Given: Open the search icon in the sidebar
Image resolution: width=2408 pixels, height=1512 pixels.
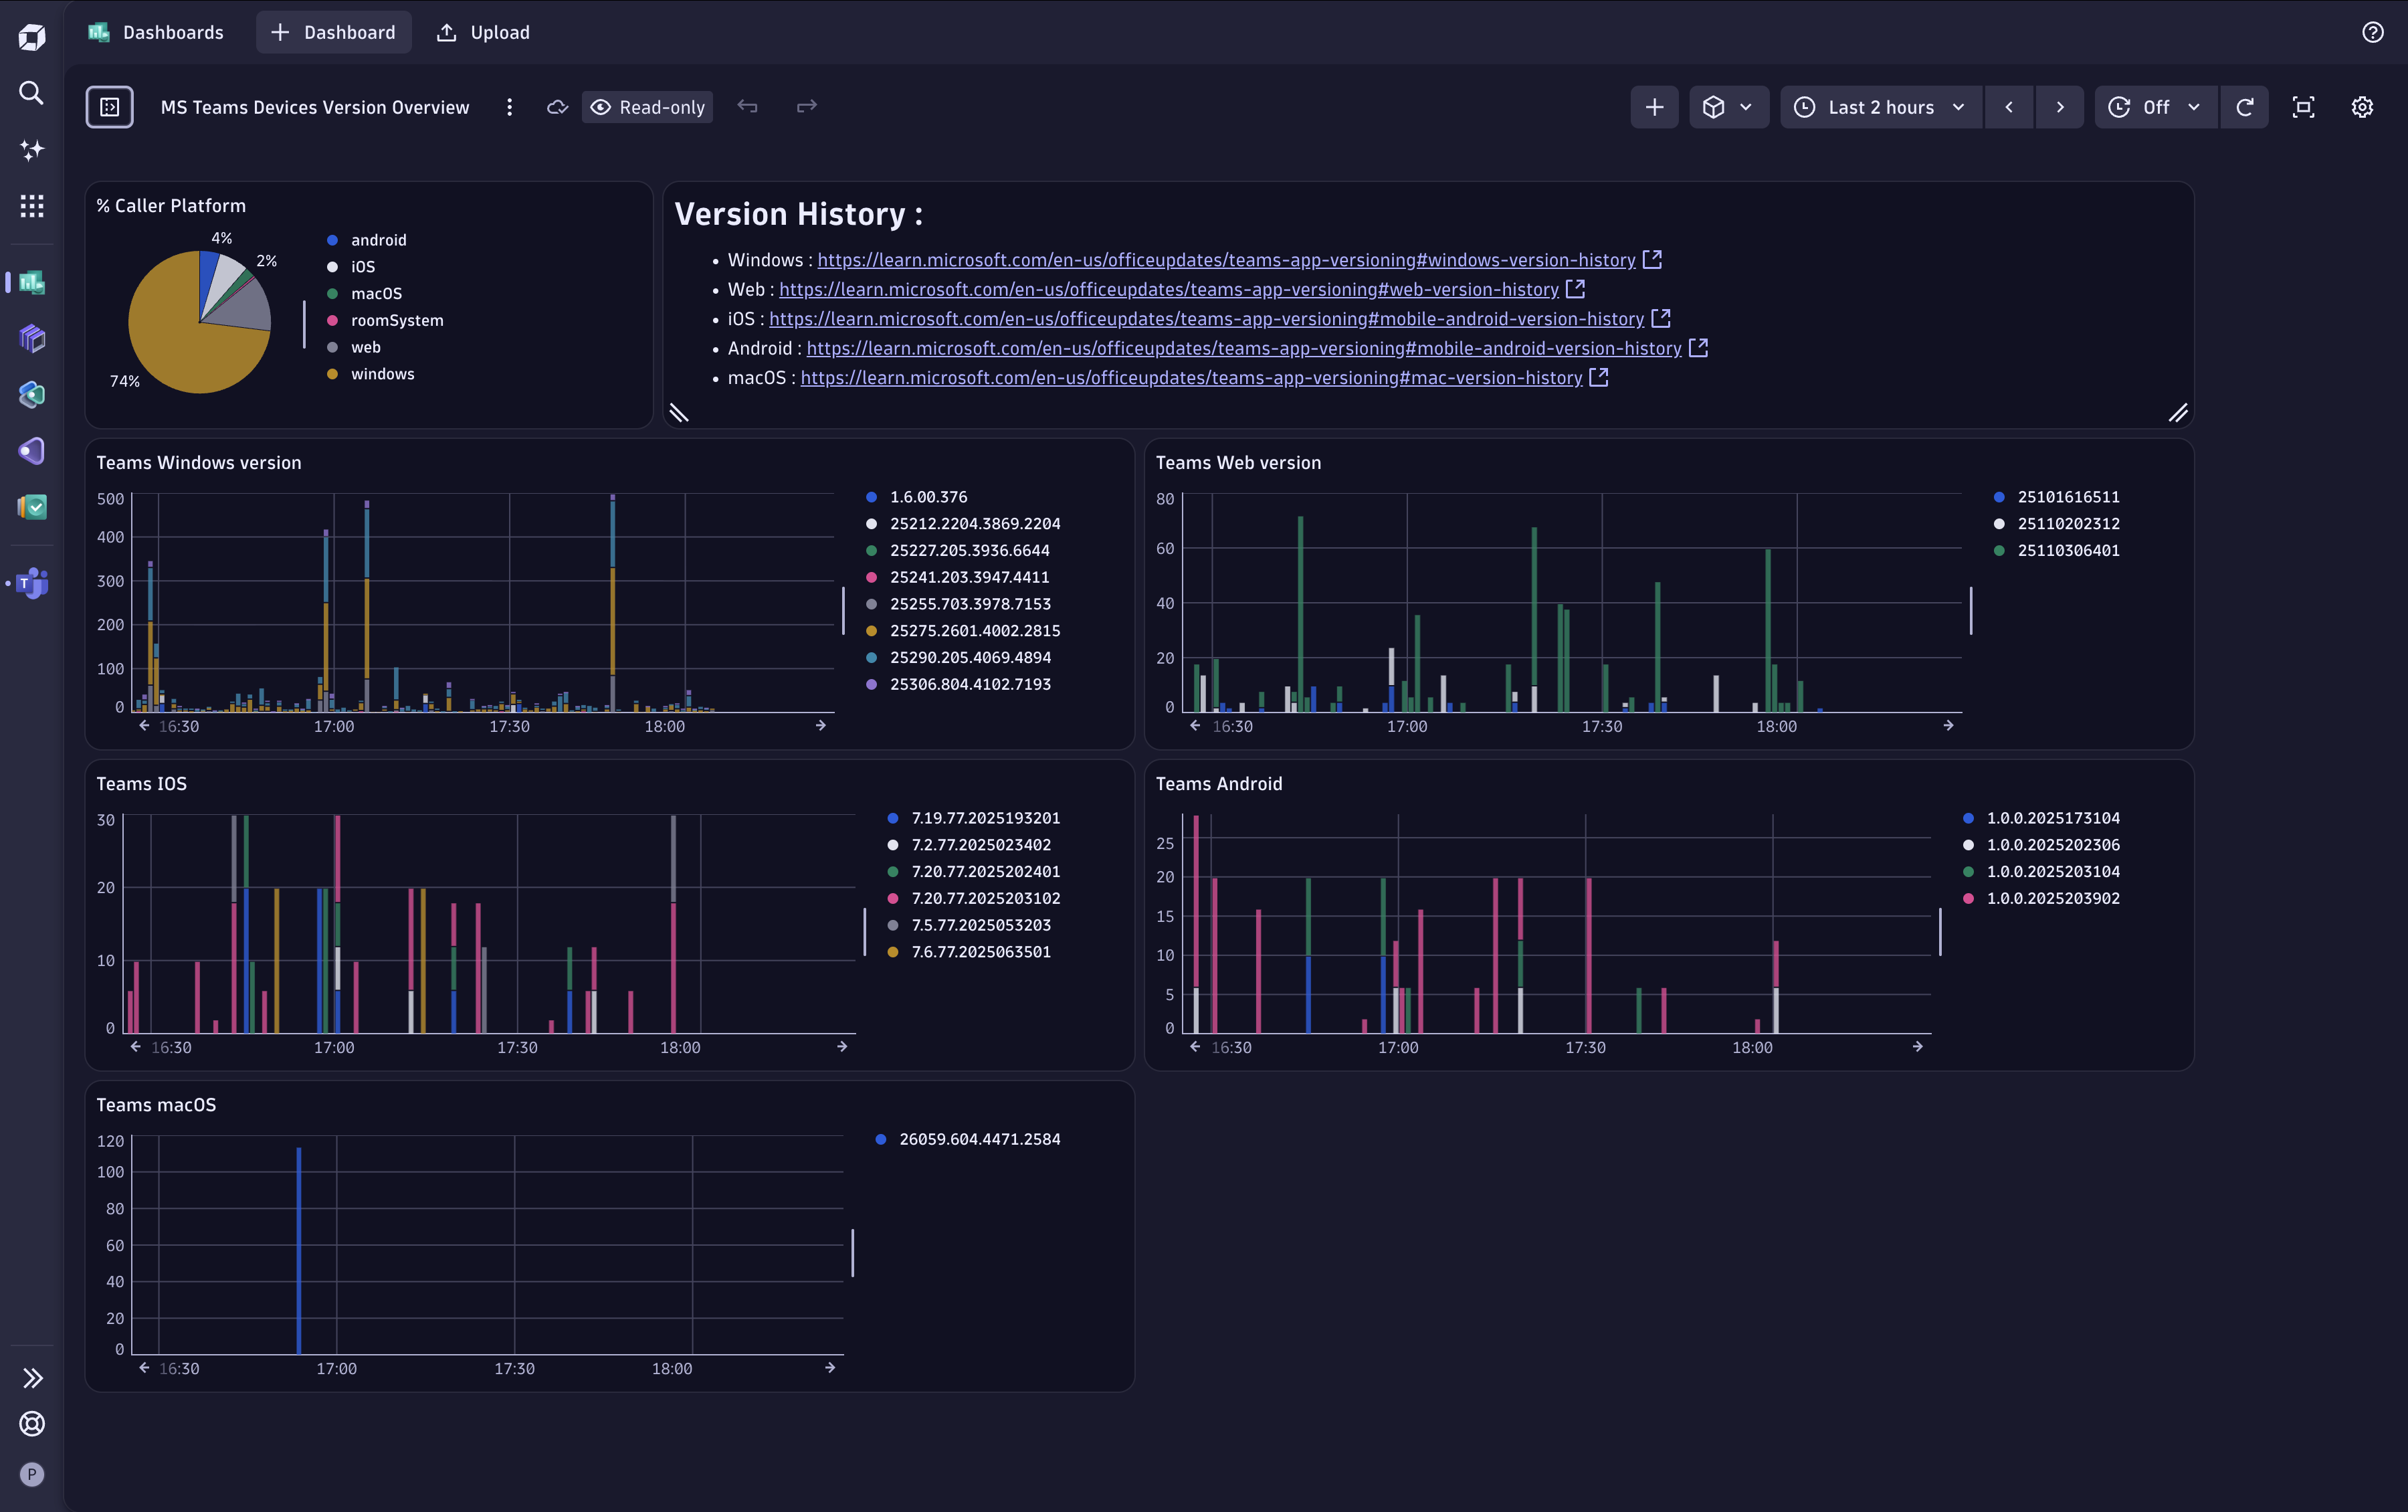Looking at the screenshot, I should 31,93.
